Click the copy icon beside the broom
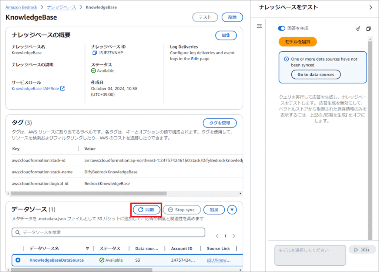The height and width of the screenshot is (272, 379). pyautogui.click(x=368, y=28)
